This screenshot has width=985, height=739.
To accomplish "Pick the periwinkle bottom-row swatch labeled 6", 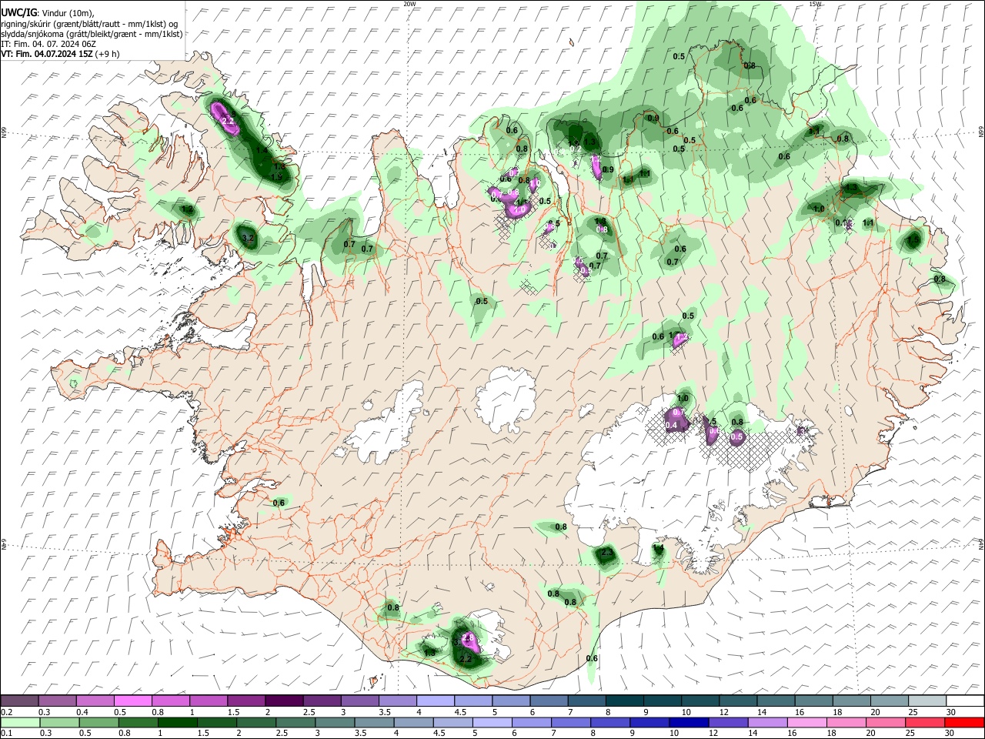I will pos(531,722).
